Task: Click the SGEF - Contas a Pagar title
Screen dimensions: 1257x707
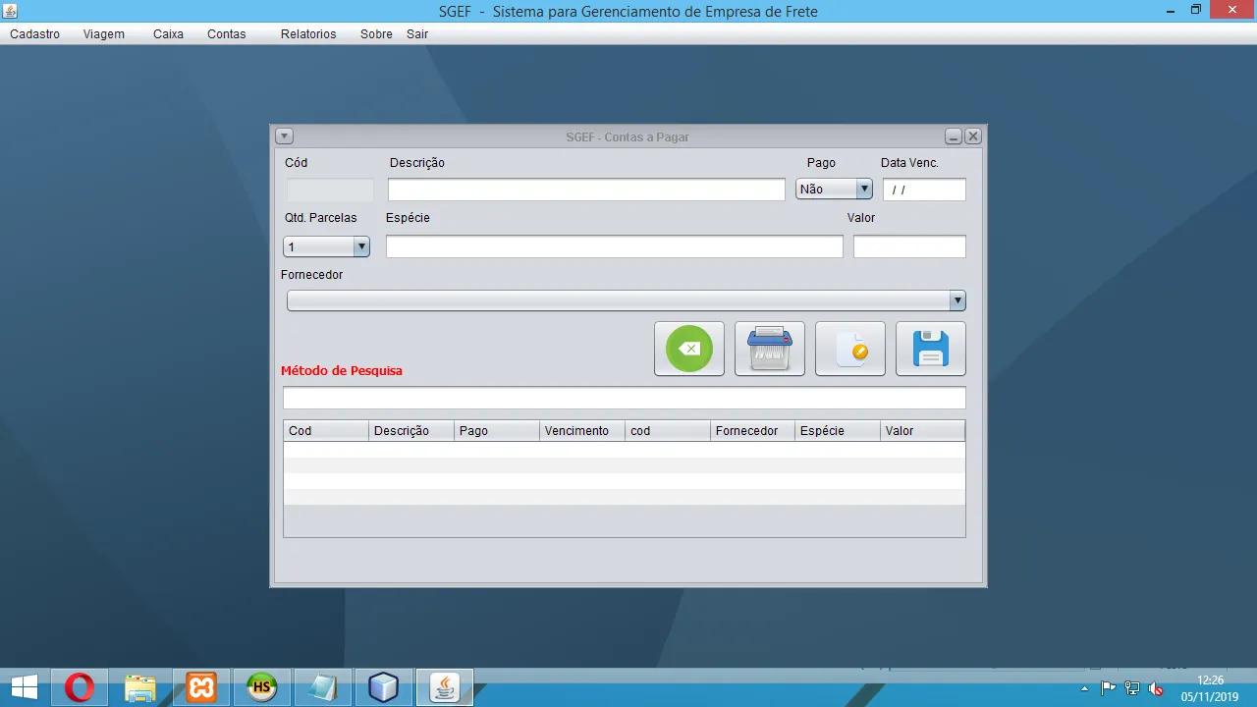Action: tap(628, 137)
